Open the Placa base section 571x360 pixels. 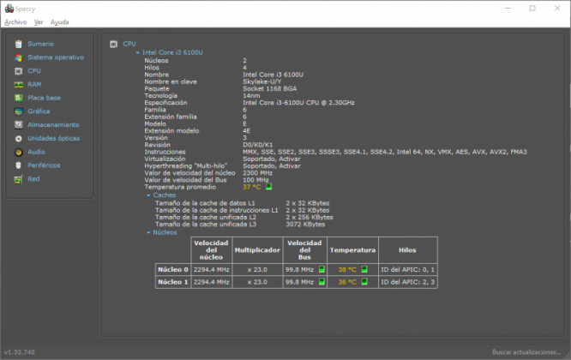[44, 98]
